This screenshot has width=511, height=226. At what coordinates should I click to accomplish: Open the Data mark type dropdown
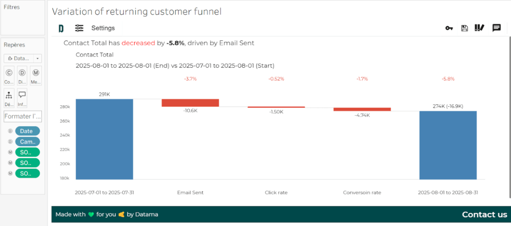(23, 58)
